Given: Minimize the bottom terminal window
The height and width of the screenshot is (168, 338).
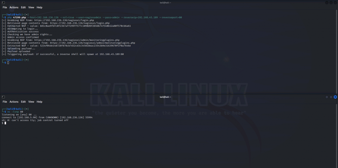Looking at the screenshot, I should point(327,97).
